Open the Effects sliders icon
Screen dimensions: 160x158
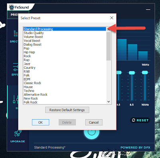15,67
